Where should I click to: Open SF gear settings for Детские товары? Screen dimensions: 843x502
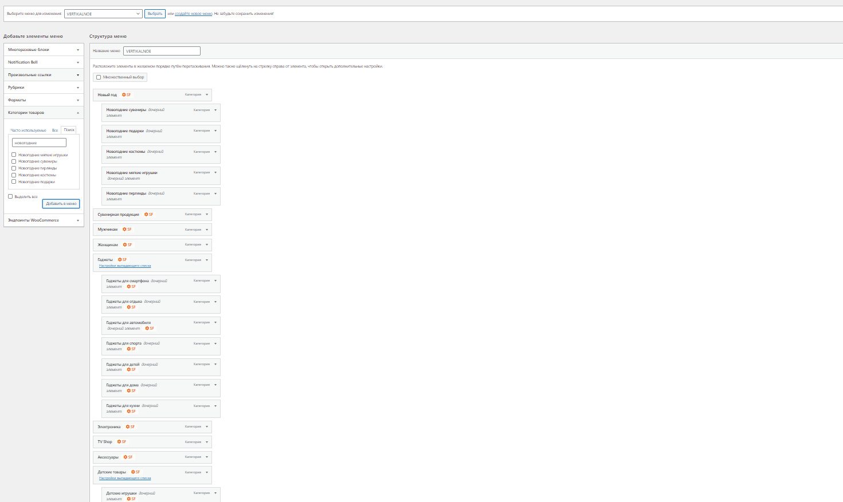[x=135, y=472]
